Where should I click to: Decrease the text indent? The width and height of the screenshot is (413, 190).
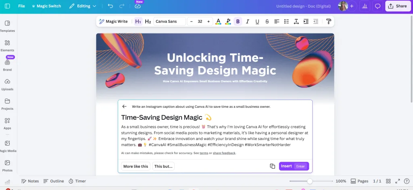point(316,21)
